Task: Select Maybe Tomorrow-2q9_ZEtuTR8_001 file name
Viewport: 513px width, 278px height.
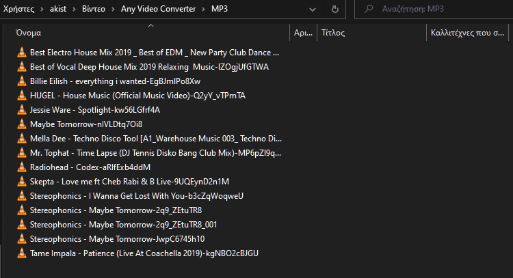Action: click(x=123, y=225)
